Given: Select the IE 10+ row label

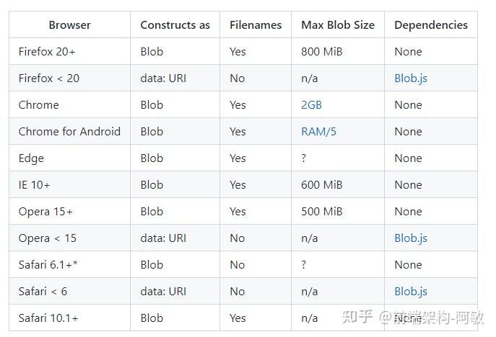Looking at the screenshot, I should click(x=35, y=185).
